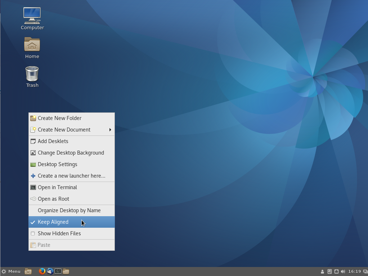Click the removable drives tray icon
Screen dimensions: 368x276
pyautogui.click(x=330, y=271)
